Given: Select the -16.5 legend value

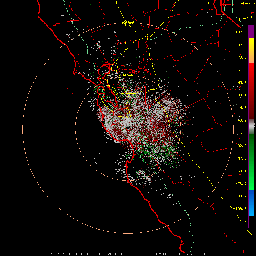Looking at the screenshot, I should tap(241, 133).
